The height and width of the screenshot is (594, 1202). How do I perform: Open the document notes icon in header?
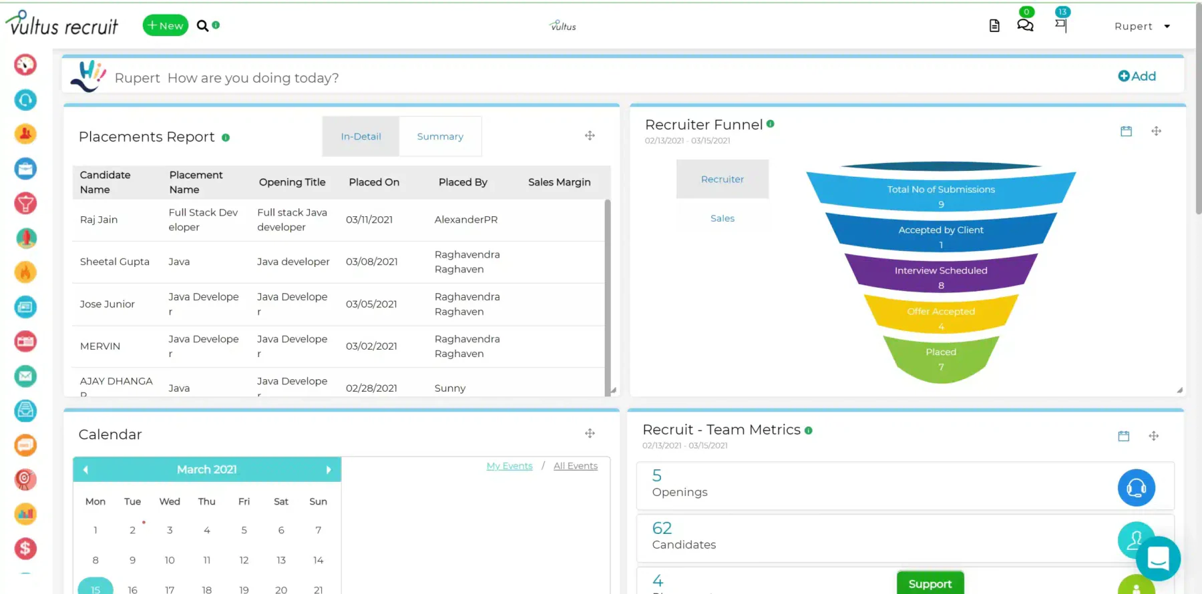994,26
